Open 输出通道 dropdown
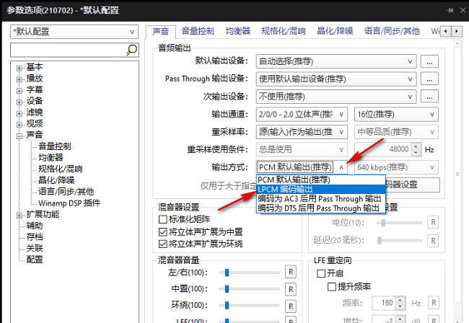This screenshot has height=323, width=469. pos(302,114)
